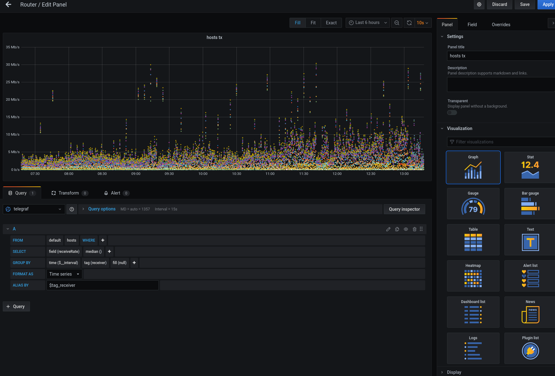The image size is (555, 376).
Task: Switch to the Transform tab
Action: coord(70,193)
